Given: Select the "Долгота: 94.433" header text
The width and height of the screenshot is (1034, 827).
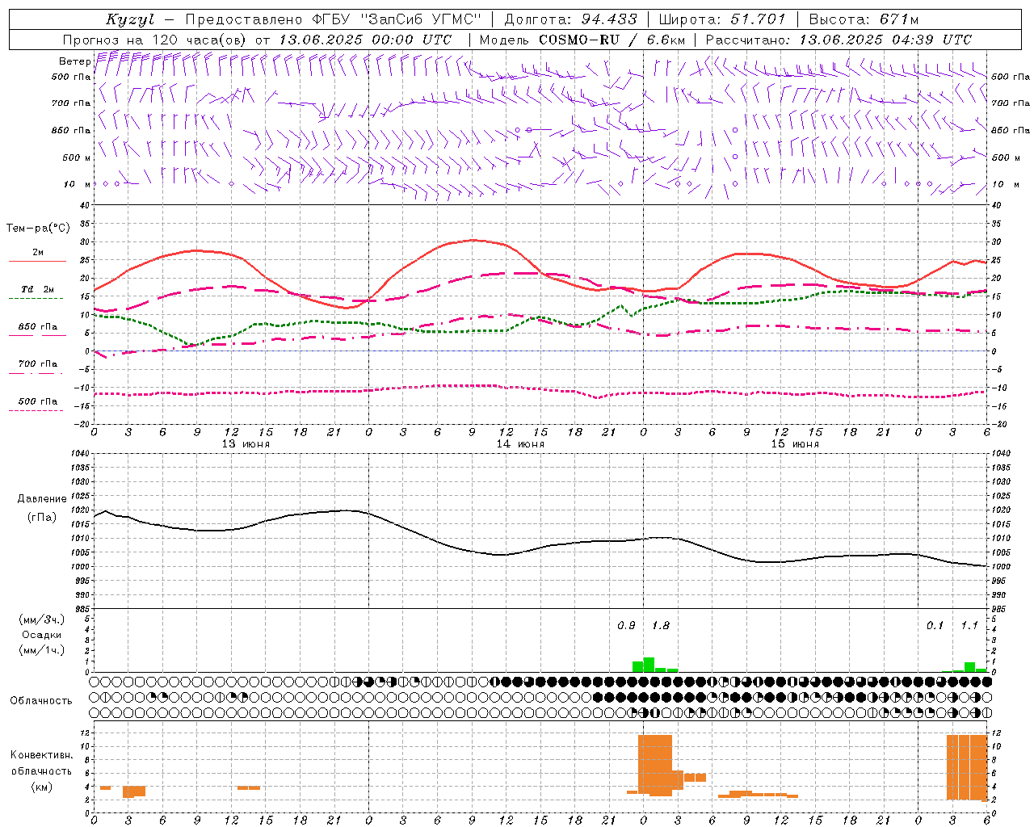Looking at the screenshot, I should (570, 19).
